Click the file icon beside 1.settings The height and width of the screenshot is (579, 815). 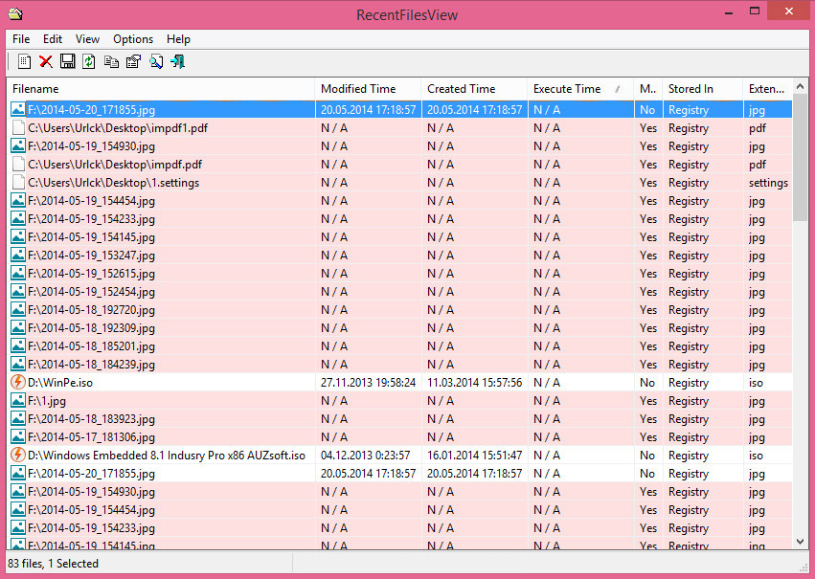point(18,182)
